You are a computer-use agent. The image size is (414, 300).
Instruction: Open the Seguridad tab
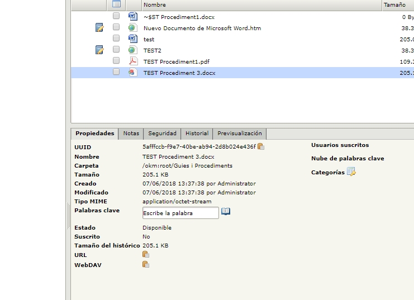point(162,134)
